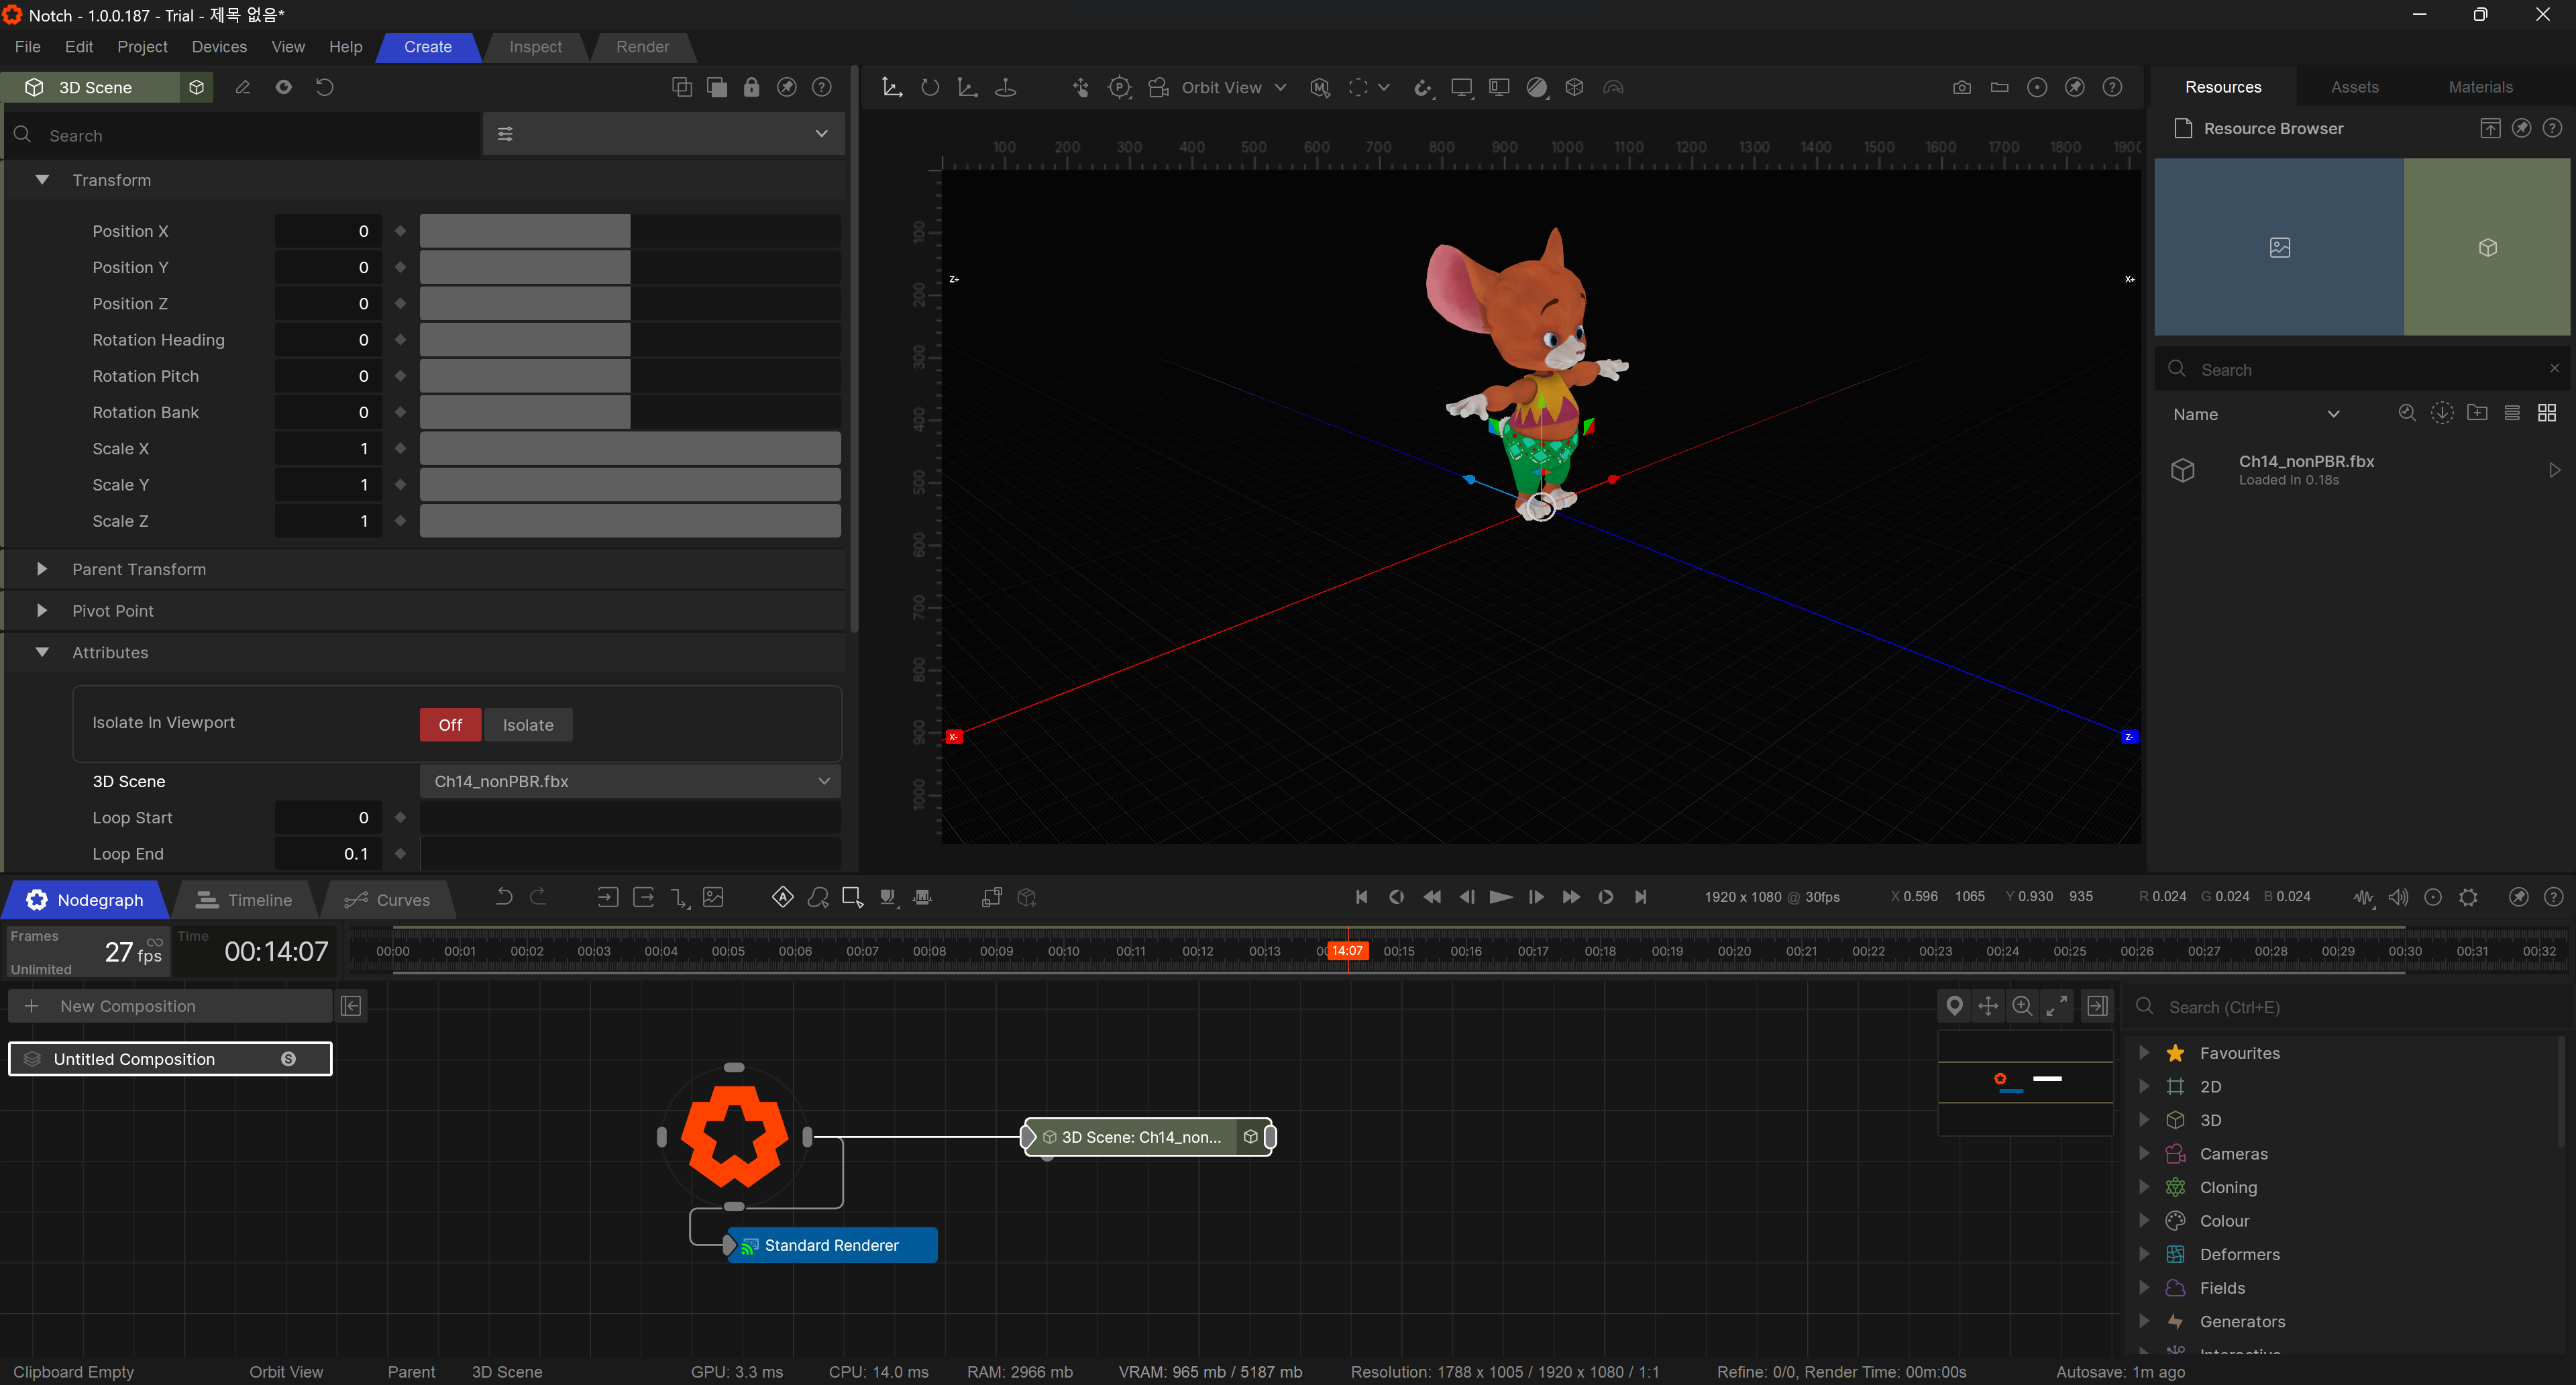This screenshot has width=2576, height=1385.
Task: Click the lock icon in properties toolbar
Action: 751,88
